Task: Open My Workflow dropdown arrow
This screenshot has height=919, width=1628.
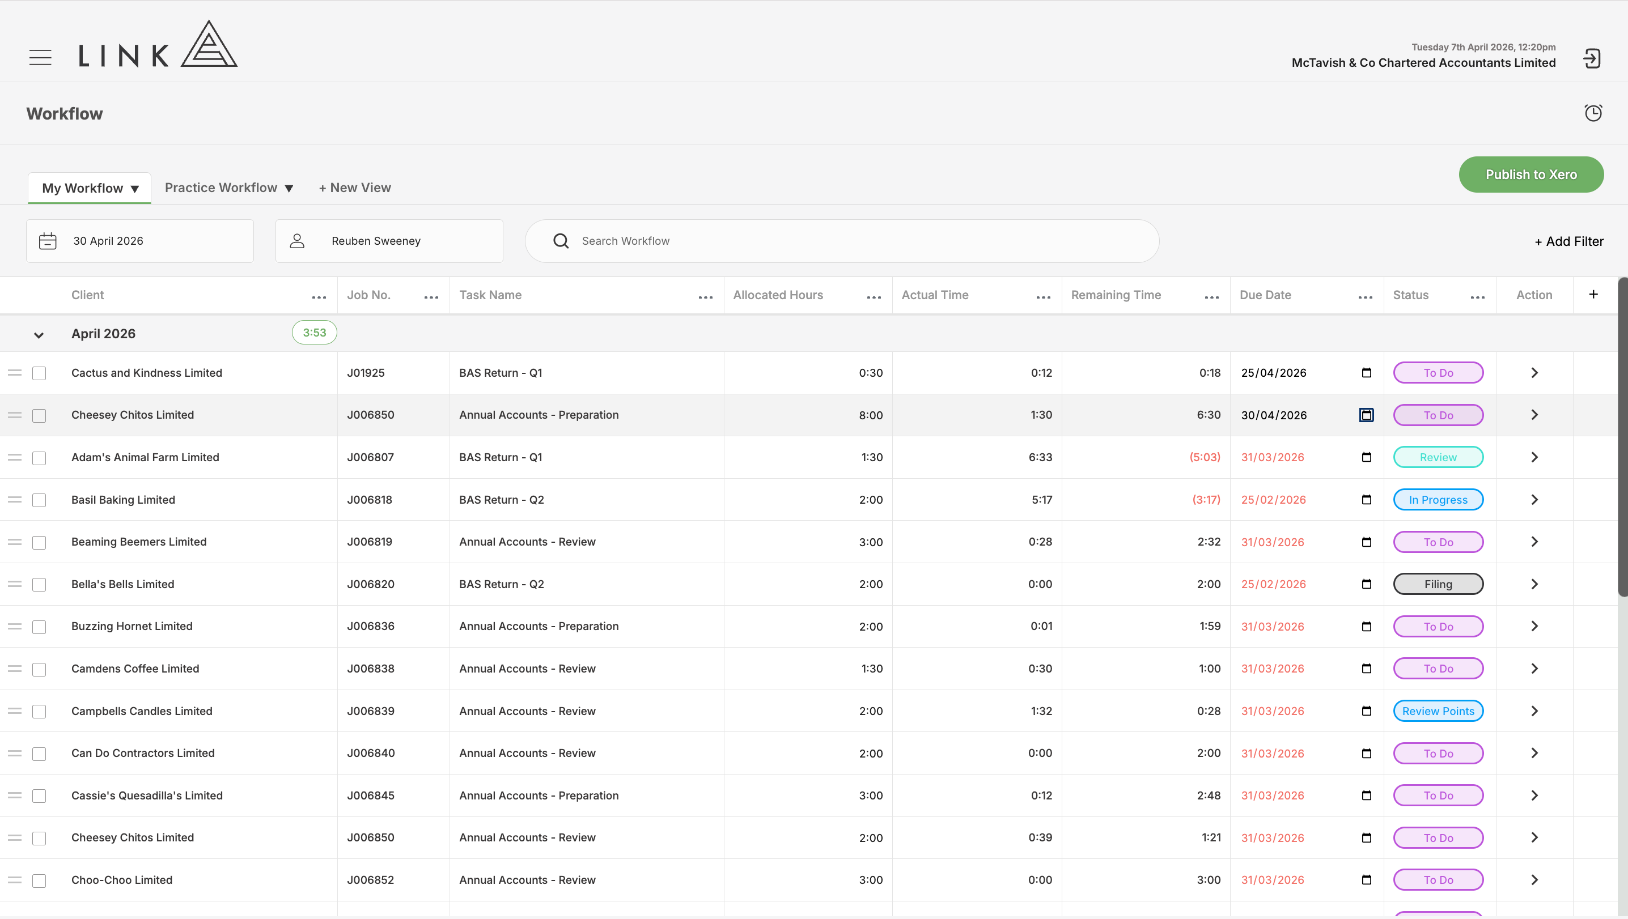Action: (134, 189)
